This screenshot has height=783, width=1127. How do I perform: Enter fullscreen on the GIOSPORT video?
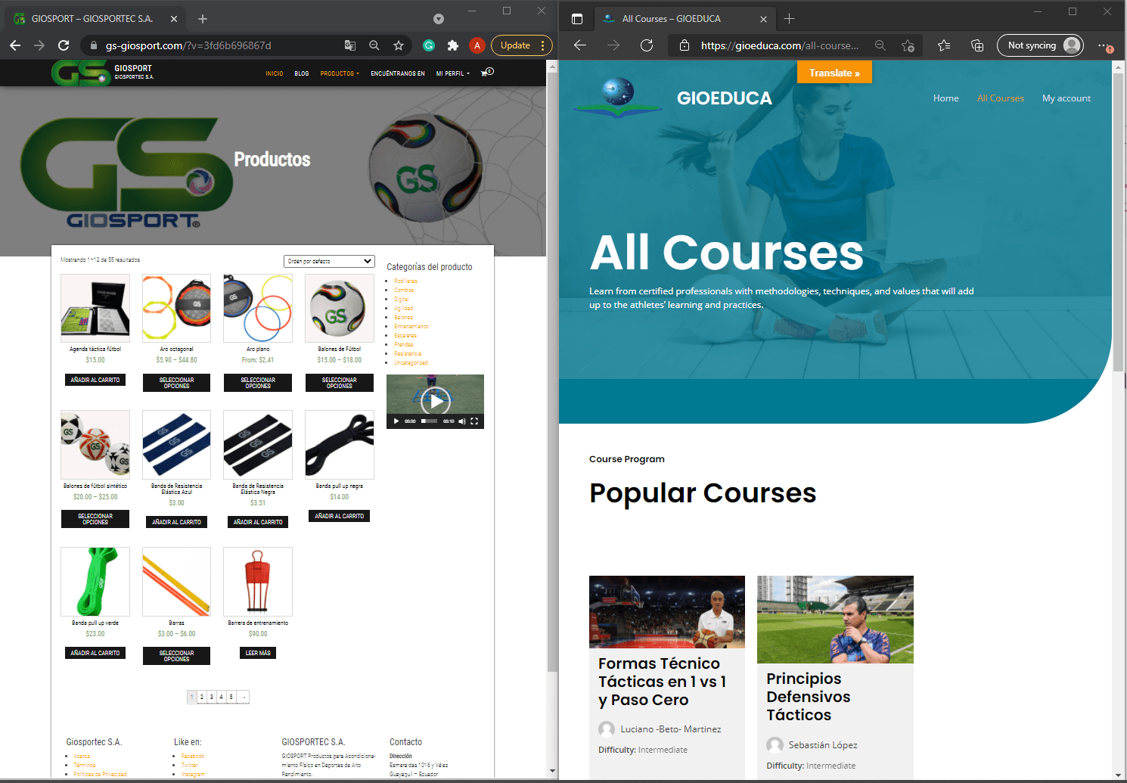tap(474, 421)
